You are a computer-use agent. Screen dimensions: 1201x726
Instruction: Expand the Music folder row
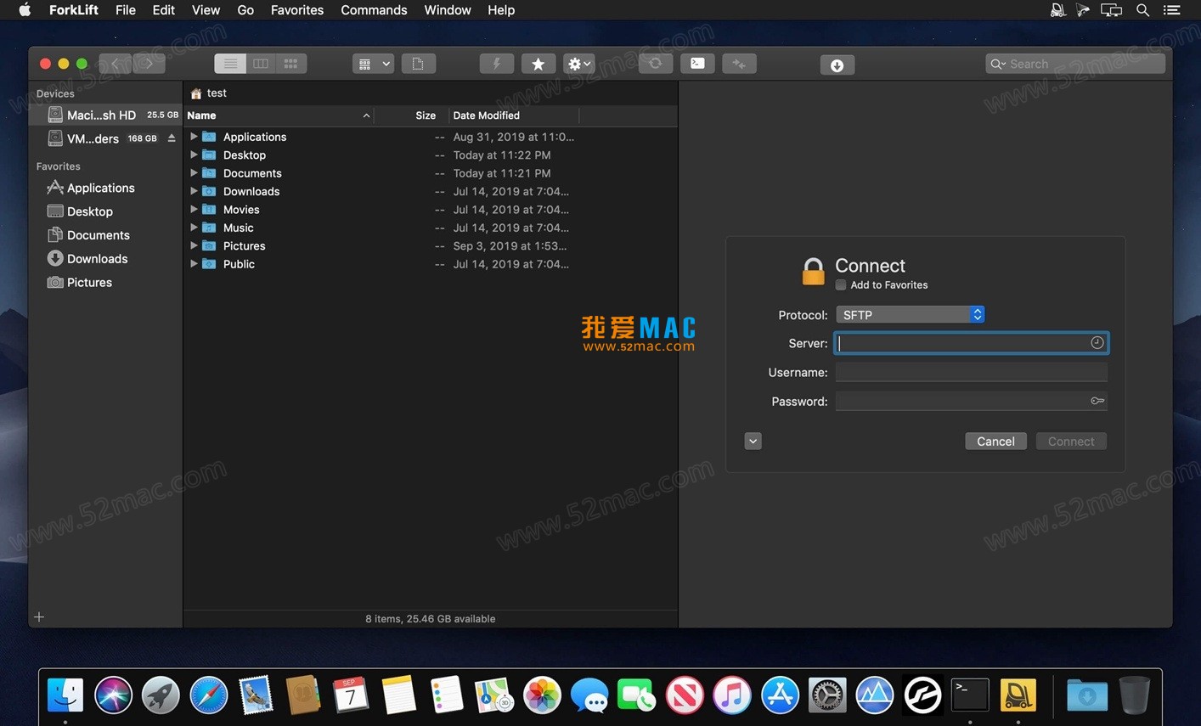pos(194,228)
